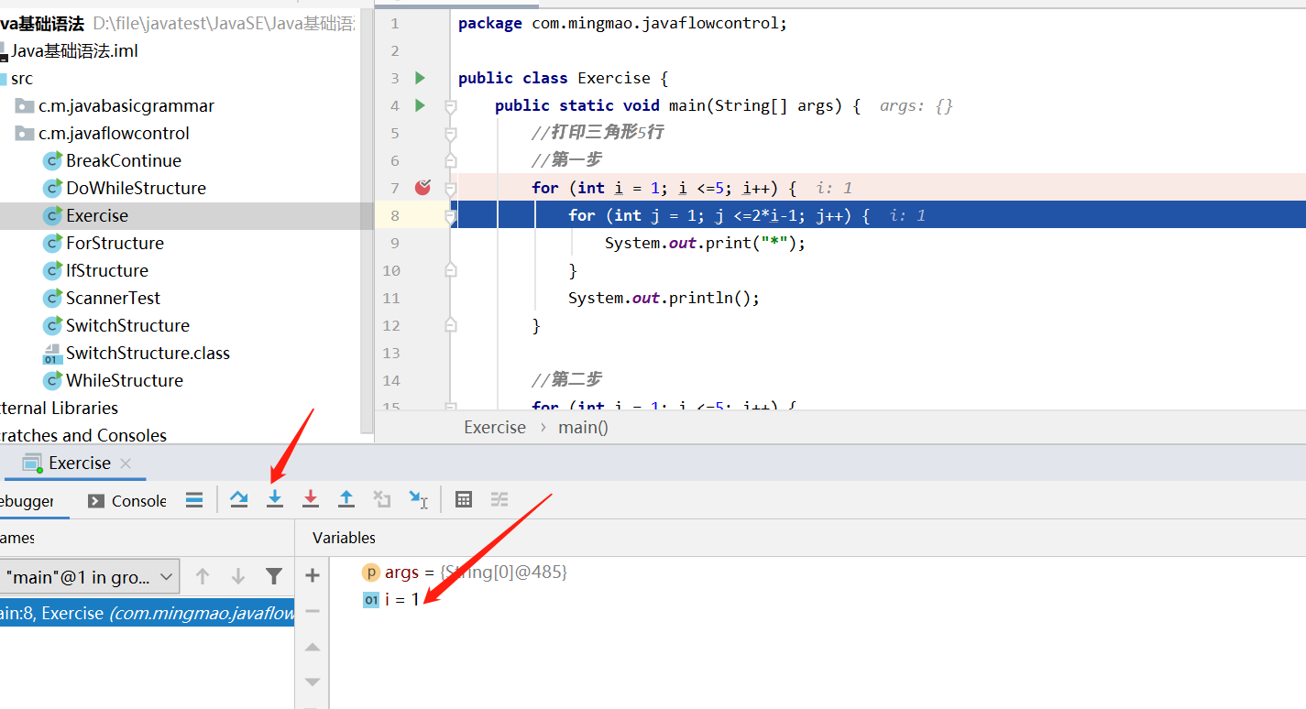Screen dimensions: 1306x709
Task: Click the System.out.print("*") code line
Action: 705,243
